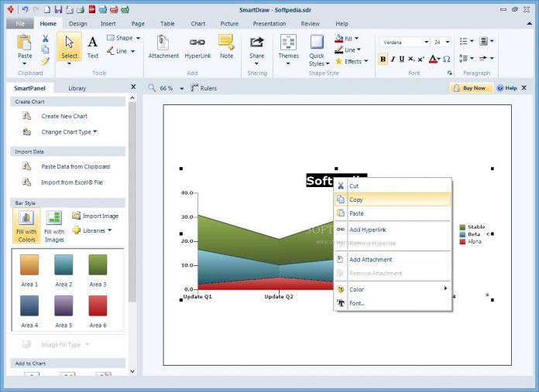Select the Text tool
Screen dimensions: 539x392
pyautogui.click(x=92, y=47)
